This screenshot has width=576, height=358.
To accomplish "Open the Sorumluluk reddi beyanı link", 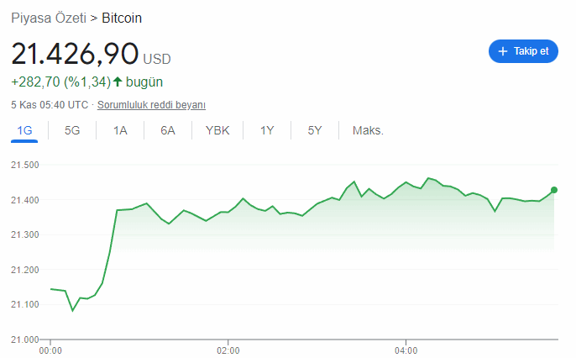I will (151, 105).
